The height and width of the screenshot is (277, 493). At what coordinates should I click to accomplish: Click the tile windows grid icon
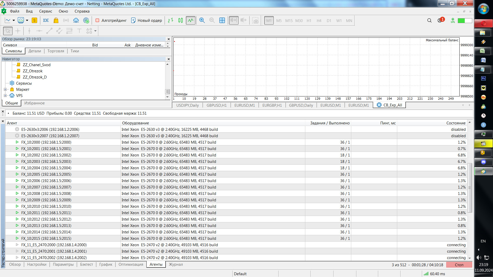click(x=222, y=21)
